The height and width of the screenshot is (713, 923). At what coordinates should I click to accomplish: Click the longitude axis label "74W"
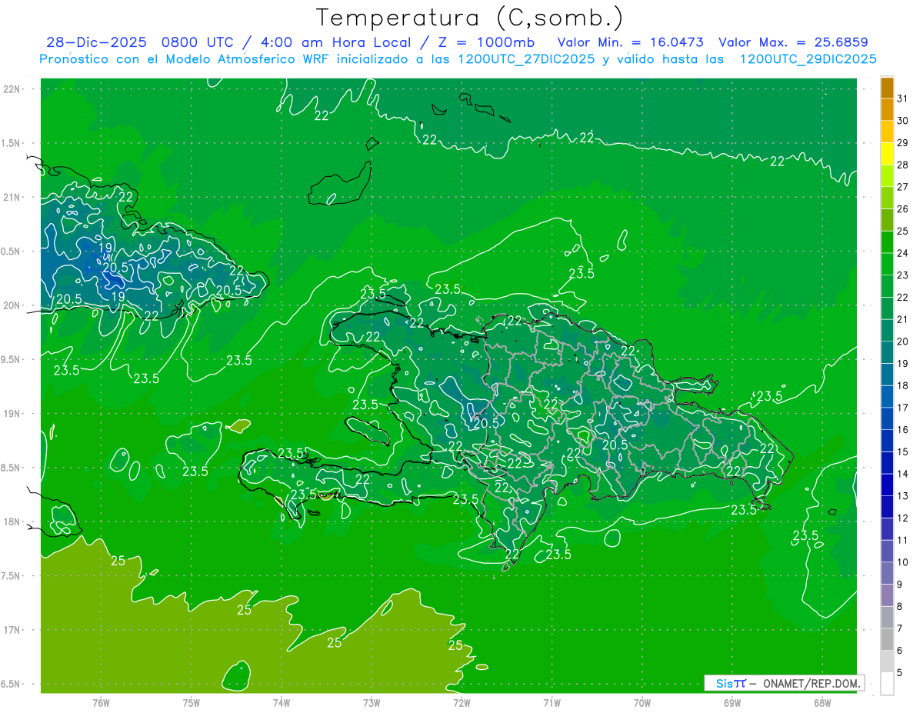[x=282, y=703]
